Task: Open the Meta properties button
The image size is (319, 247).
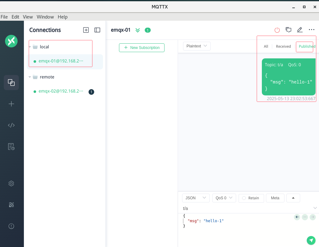Action: pos(275,198)
